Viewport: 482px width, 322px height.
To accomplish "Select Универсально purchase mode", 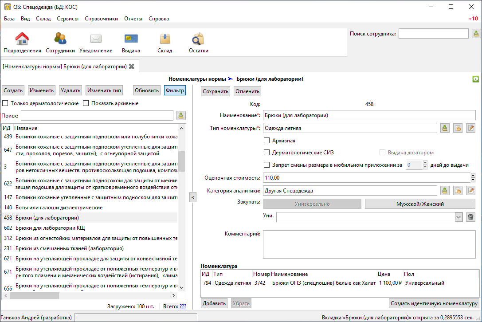I will point(312,204).
